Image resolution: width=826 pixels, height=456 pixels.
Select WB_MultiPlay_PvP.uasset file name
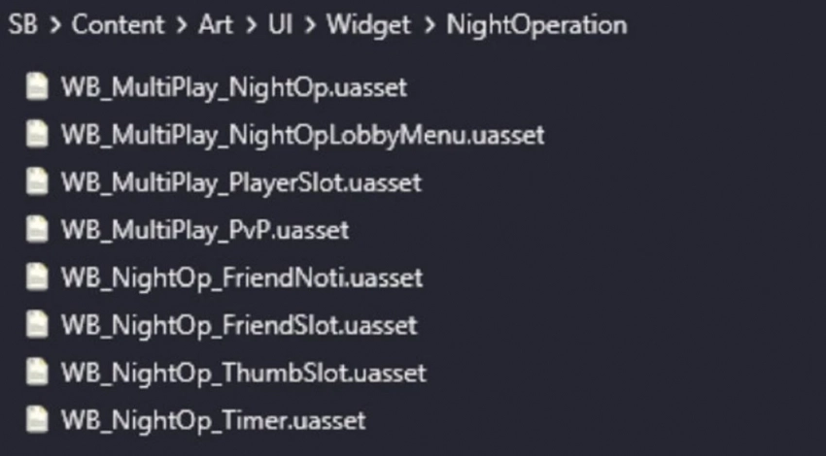205,230
